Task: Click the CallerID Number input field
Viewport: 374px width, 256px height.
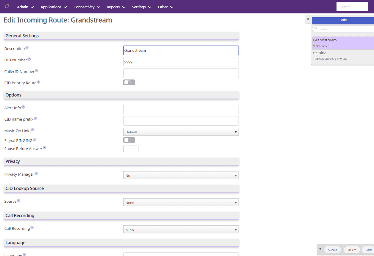Action: (x=181, y=73)
